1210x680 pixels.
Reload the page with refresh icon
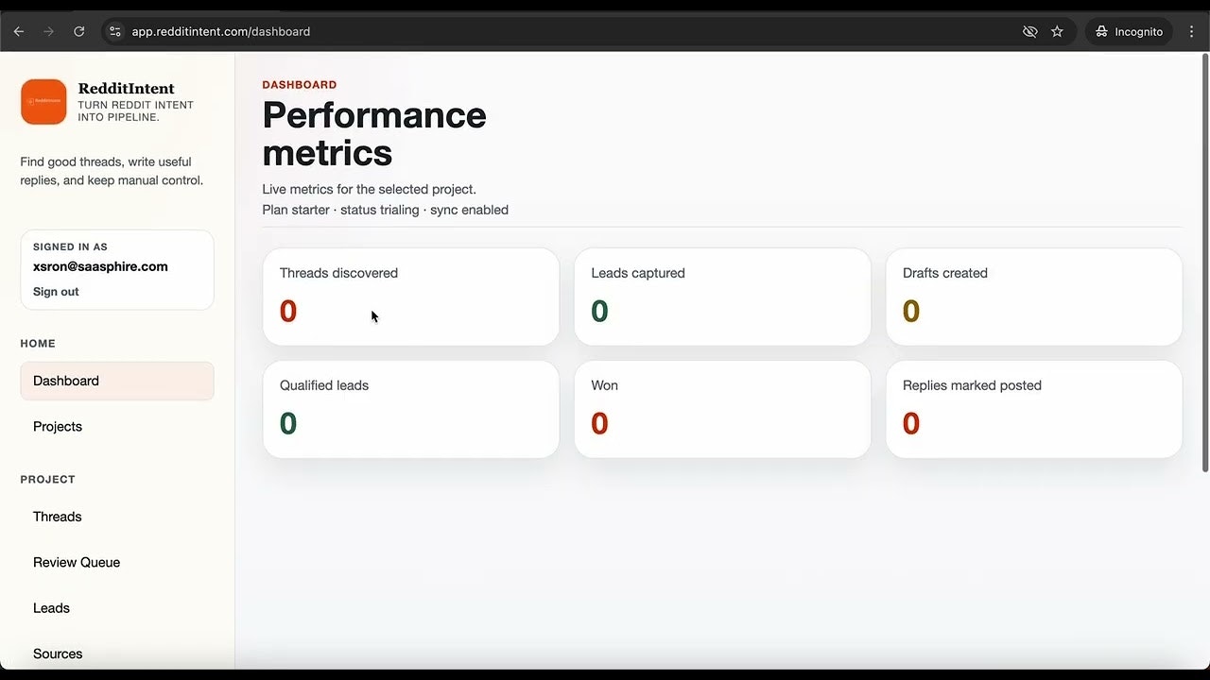(x=79, y=31)
